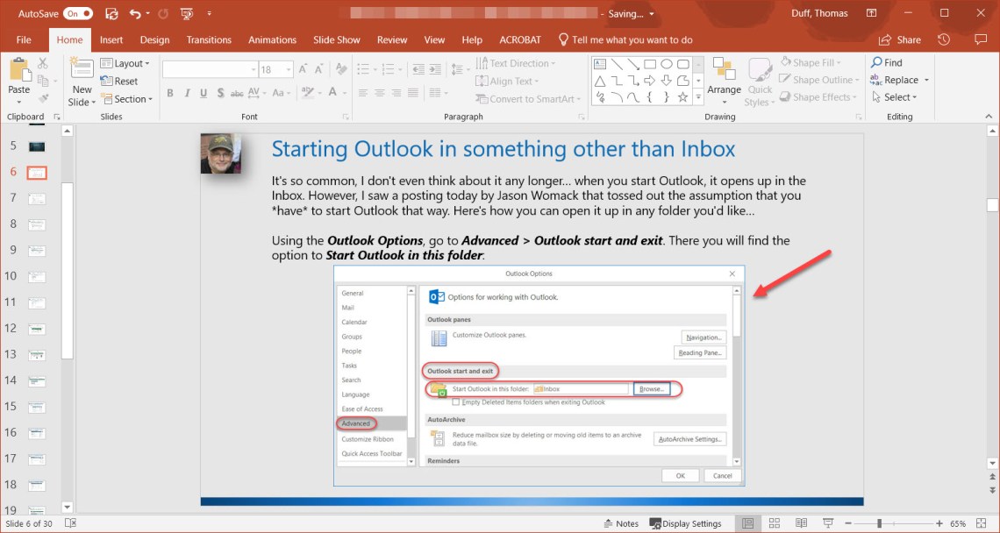Switch to Normal view in status bar

tap(747, 523)
